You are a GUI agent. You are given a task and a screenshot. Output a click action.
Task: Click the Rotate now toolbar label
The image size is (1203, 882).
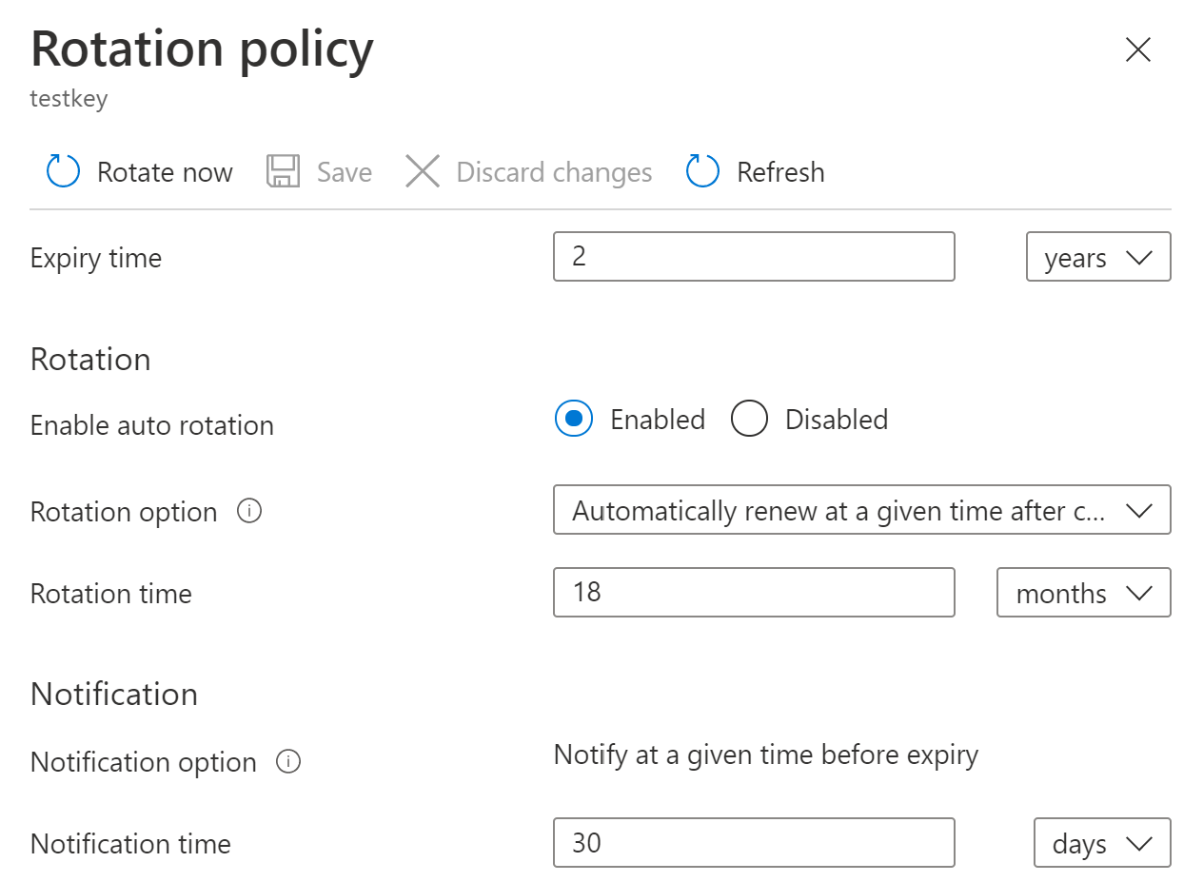click(165, 172)
